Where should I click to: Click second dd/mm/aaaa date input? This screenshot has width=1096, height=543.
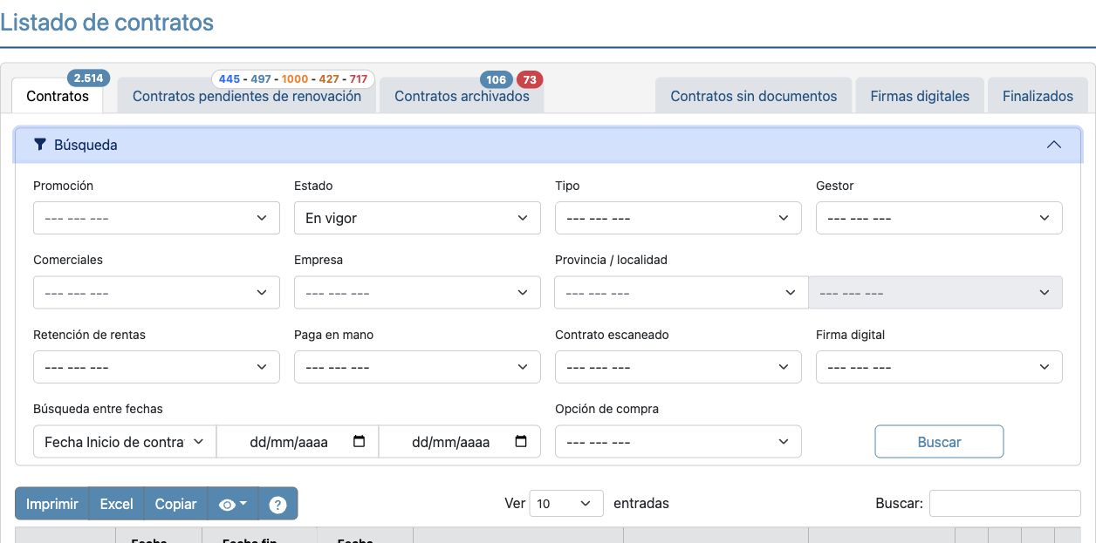tap(460, 442)
